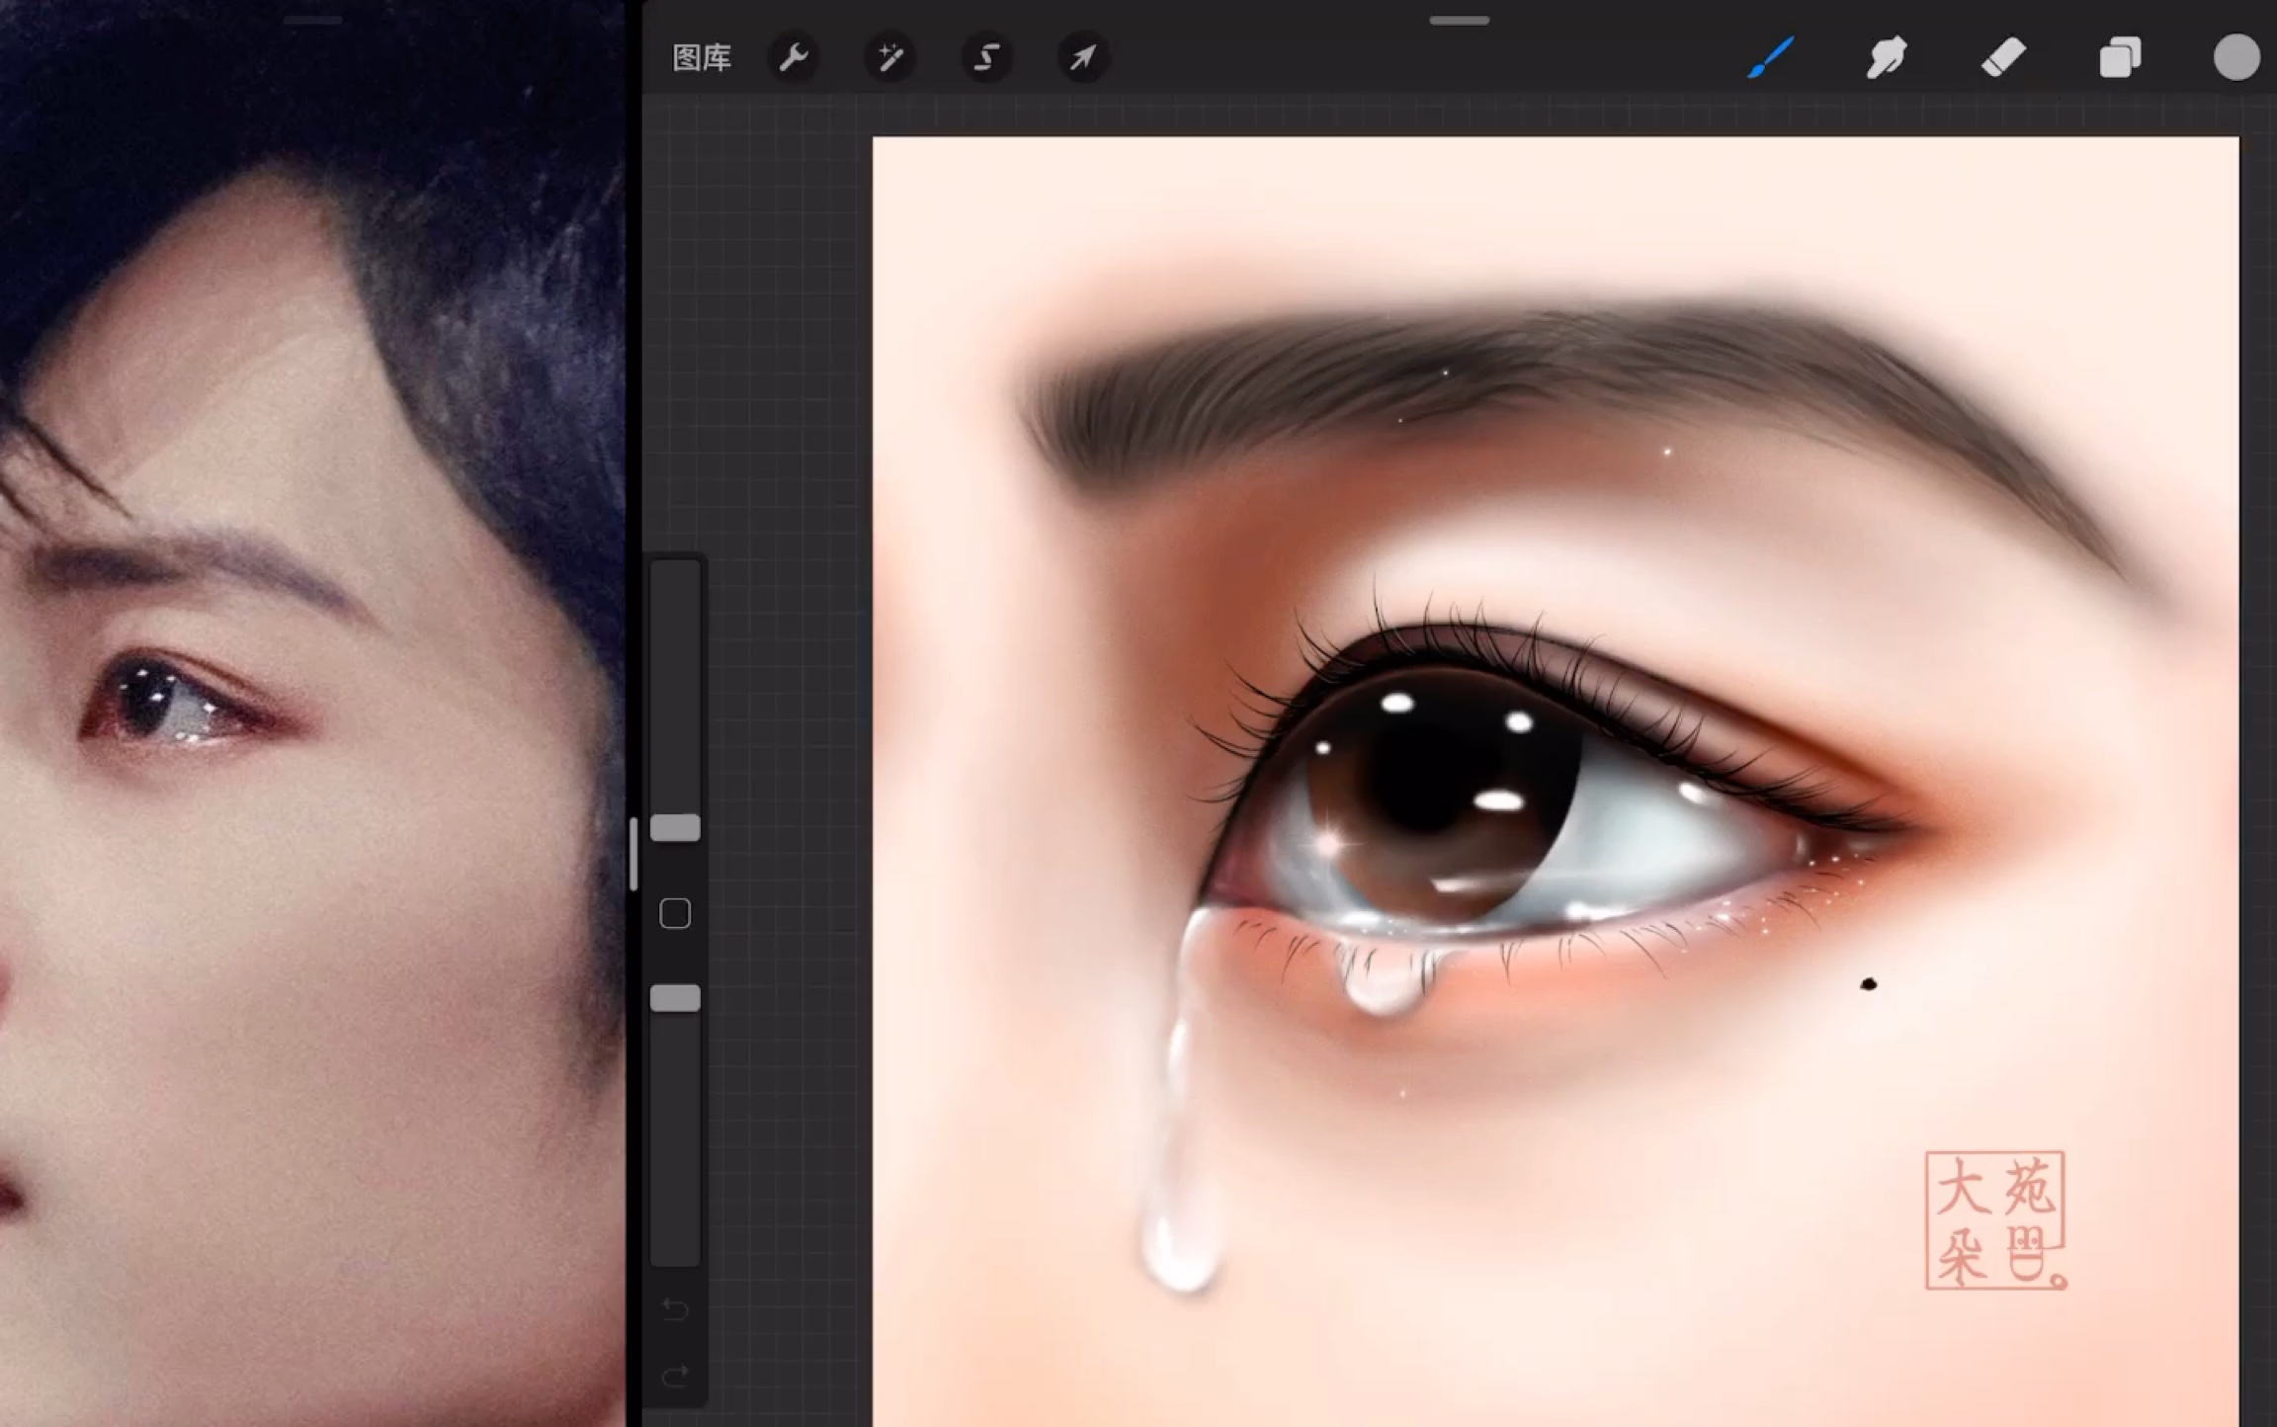Open the Actions menu with the wrench icon
2277x1427 pixels.
click(794, 57)
